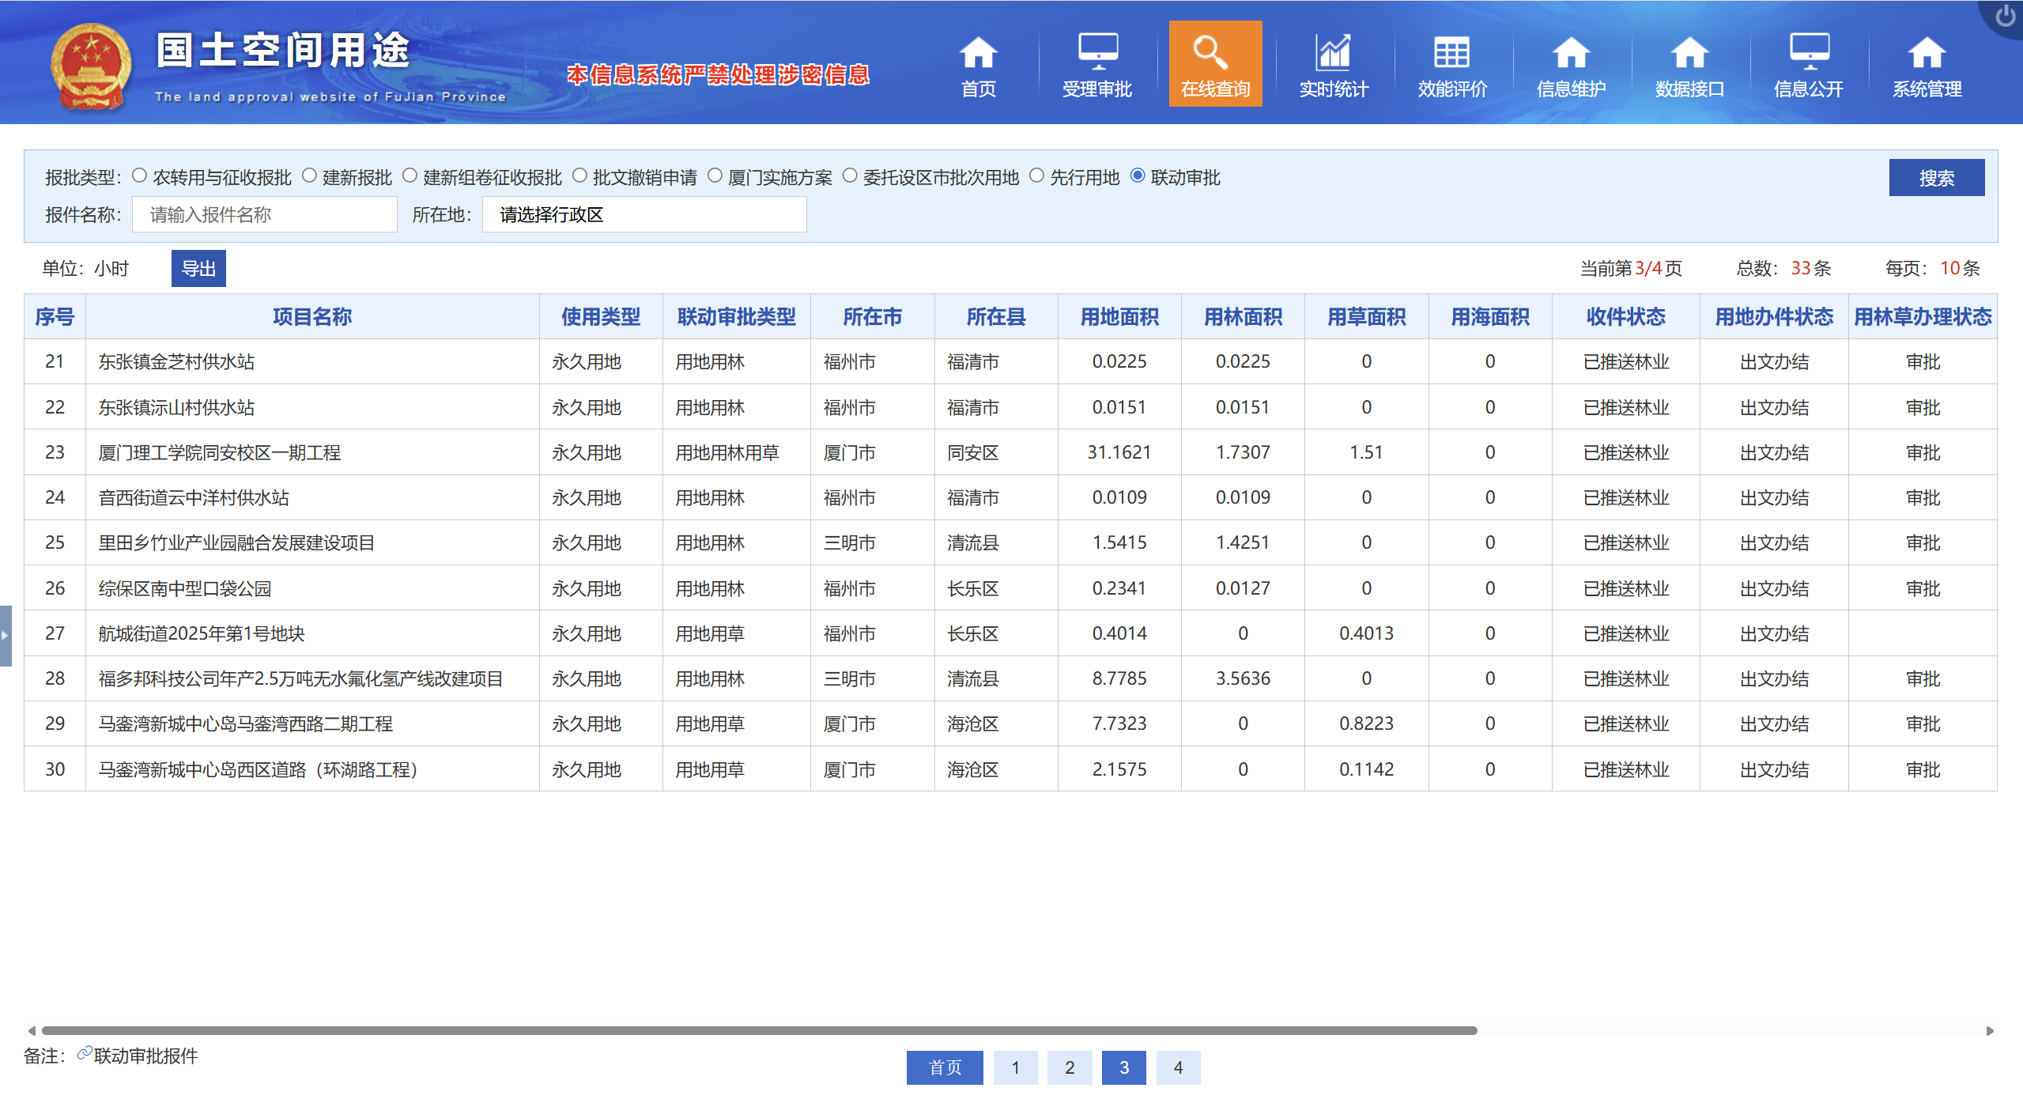Click the 搜索 search button
Image resolution: width=2023 pixels, height=1103 pixels.
tap(1935, 178)
